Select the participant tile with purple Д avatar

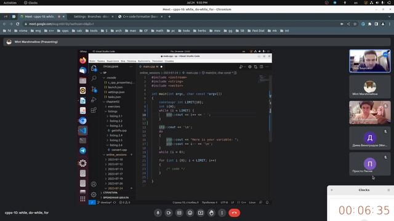pyautogui.click(x=369, y=138)
